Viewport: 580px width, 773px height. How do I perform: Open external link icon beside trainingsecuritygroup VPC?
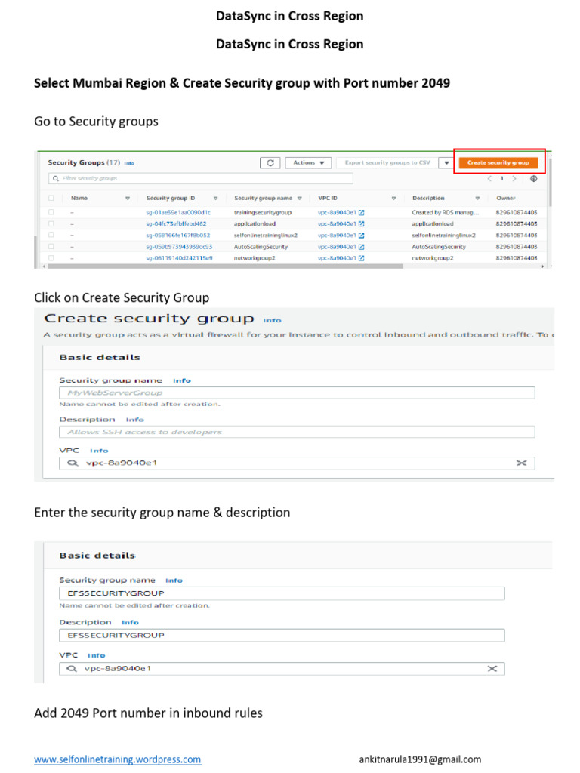click(x=362, y=213)
